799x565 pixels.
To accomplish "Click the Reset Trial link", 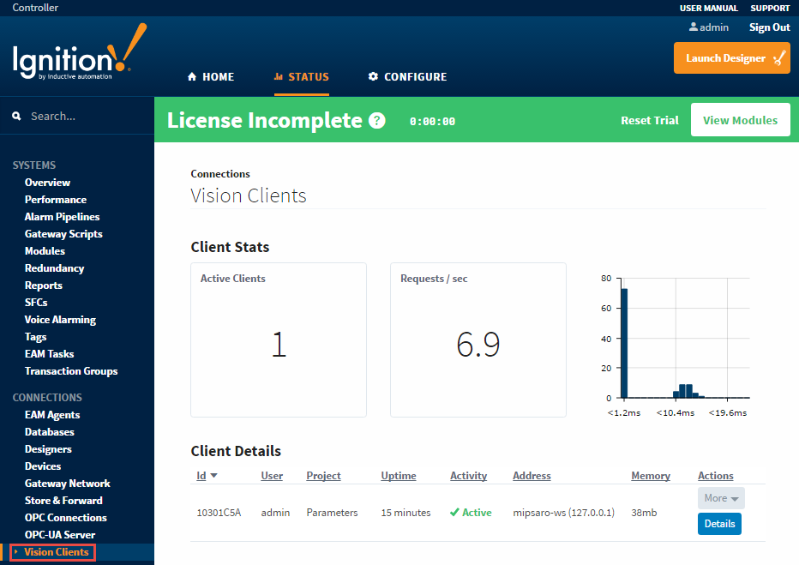I will point(649,120).
